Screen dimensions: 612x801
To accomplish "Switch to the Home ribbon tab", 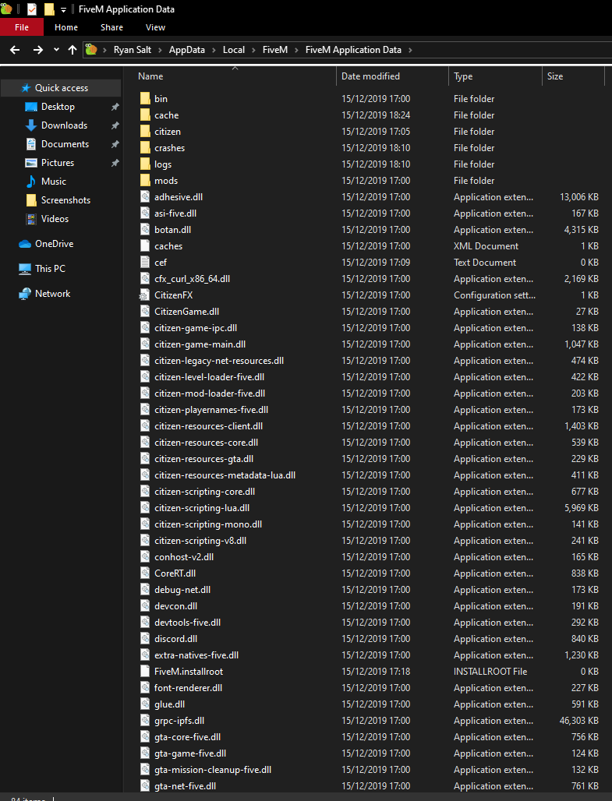I will pos(66,27).
